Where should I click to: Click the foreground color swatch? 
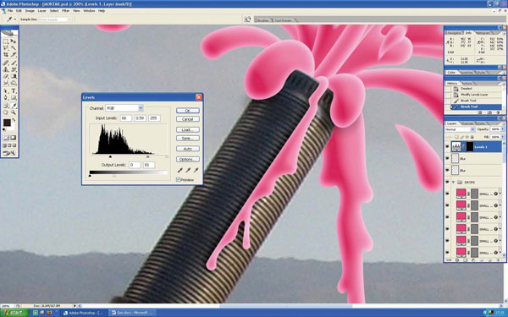point(7,123)
